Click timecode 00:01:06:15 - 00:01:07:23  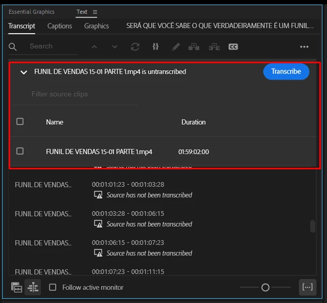(x=128, y=243)
